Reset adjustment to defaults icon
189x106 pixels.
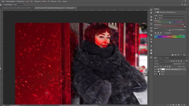pos(178,55)
